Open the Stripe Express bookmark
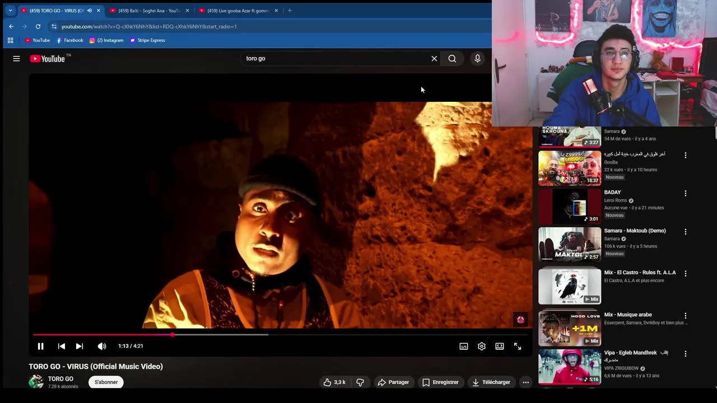The height and width of the screenshot is (403, 717). [147, 40]
